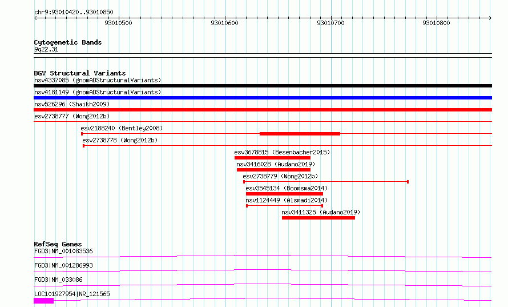508x307 pixels.
Task: Click the nsv4337085 gnomADStructuralVariants label
Action: (98, 80)
